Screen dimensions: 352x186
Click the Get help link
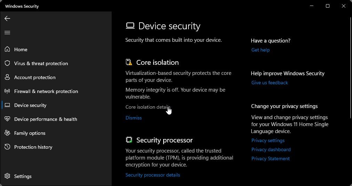[261, 50]
